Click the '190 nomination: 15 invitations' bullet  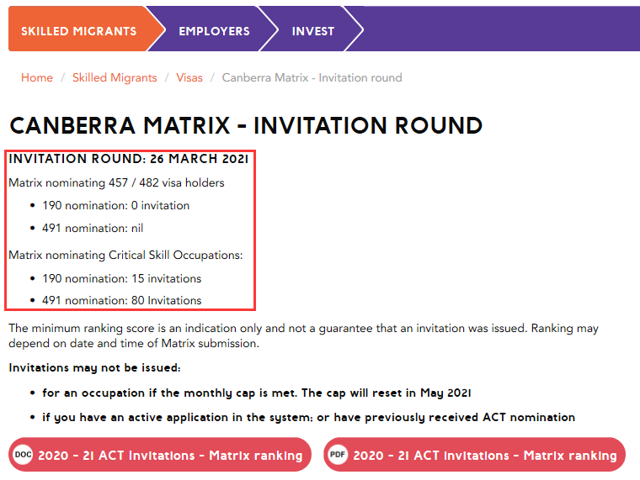(x=122, y=278)
